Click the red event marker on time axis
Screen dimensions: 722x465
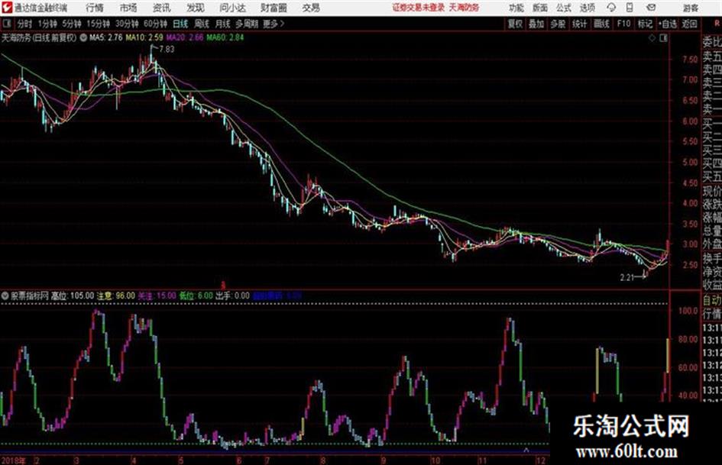pyautogui.click(x=223, y=286)
